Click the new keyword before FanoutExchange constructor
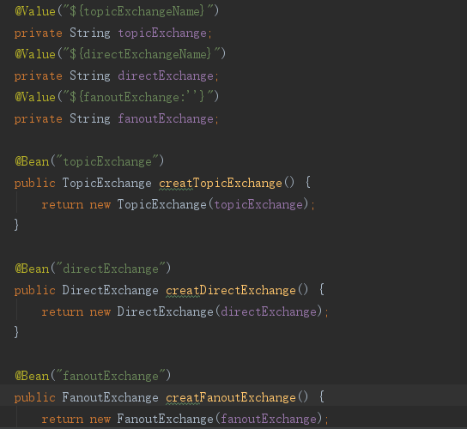Image resolution: width=467 pixels, height=429 pixels. (100, 419)
